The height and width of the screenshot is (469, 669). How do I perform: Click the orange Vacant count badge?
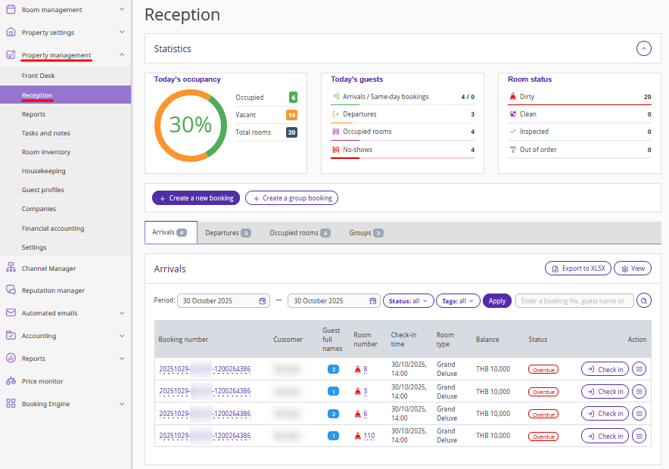(x=291, y=115)
